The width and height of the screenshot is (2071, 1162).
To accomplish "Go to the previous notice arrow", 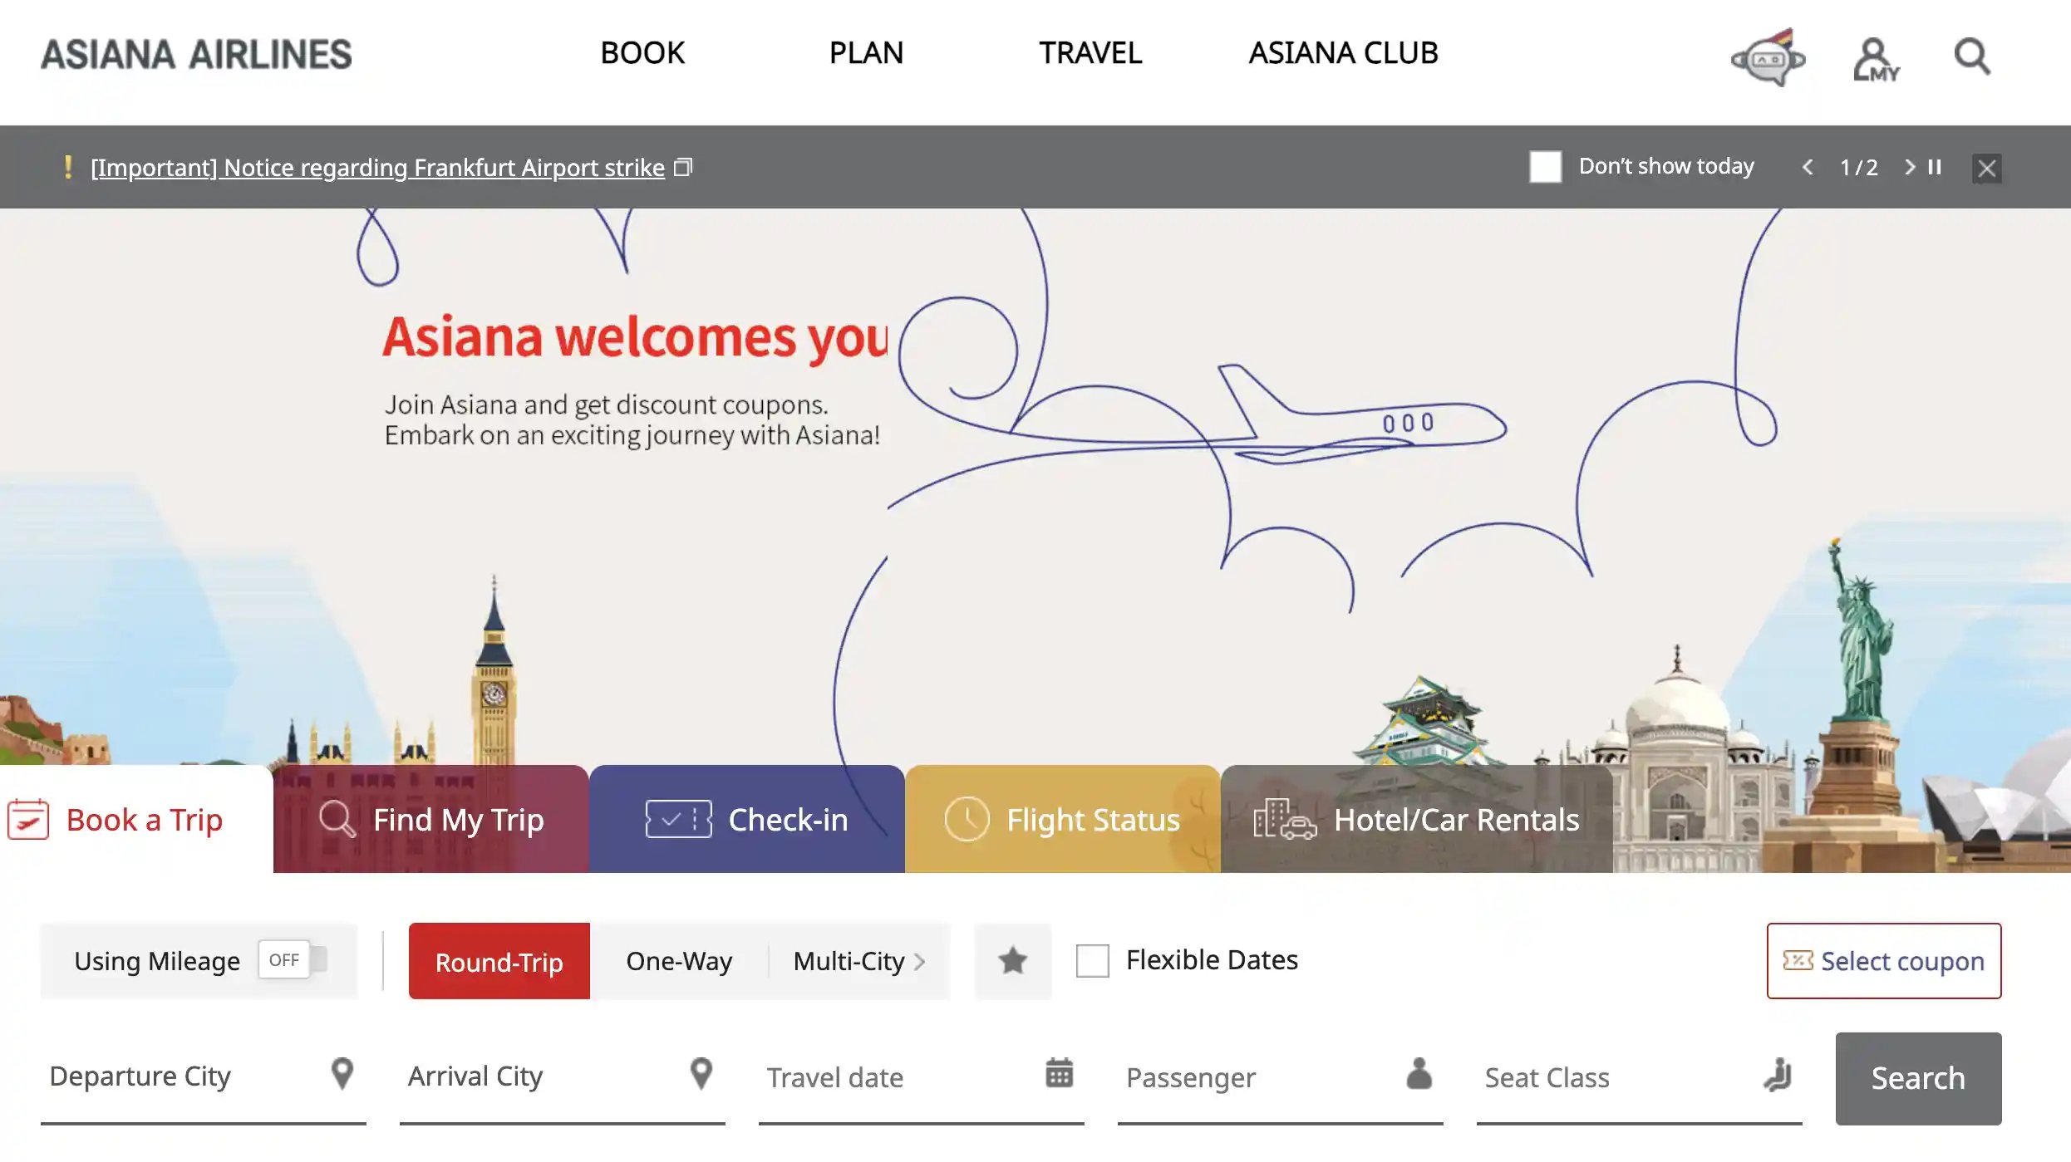I will point(1808,167).
